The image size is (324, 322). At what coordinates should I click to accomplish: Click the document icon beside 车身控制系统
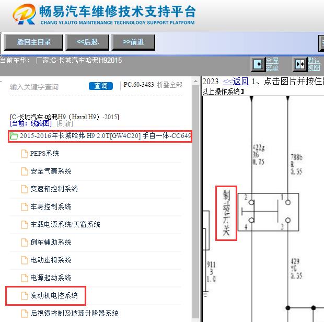[x=25, y=207]
